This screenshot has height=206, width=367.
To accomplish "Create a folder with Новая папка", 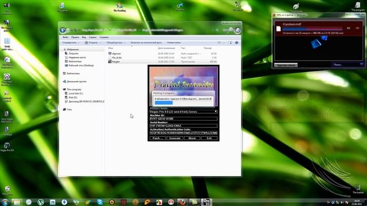I will 174,43.
